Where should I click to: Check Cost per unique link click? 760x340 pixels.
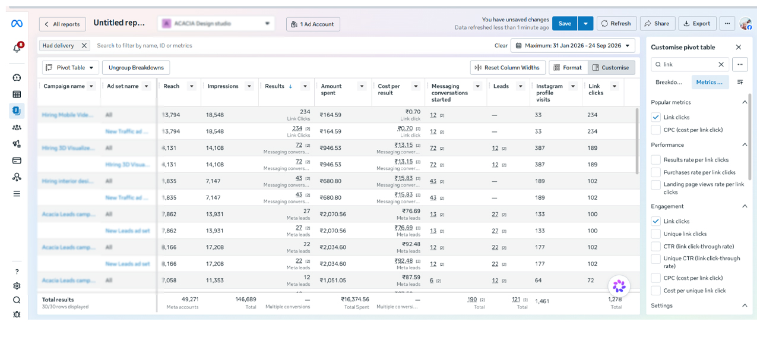[655, 291]
